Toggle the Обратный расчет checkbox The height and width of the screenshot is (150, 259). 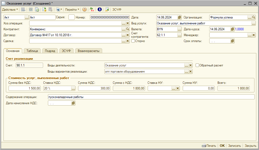pos(197,65)
